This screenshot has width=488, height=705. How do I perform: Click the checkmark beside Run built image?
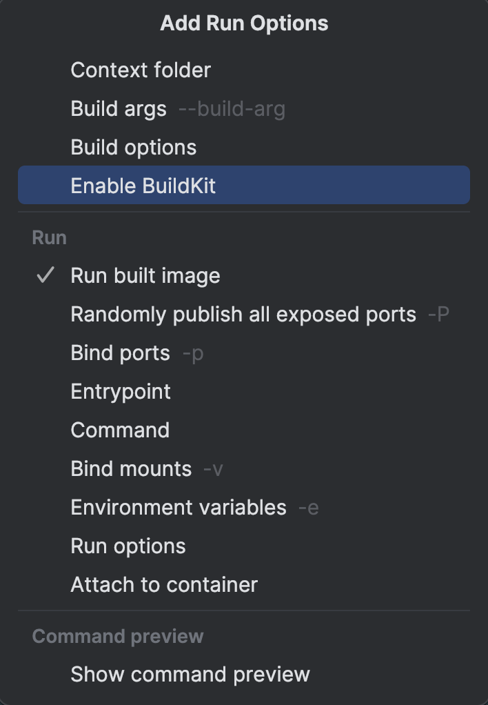pos(45,276)
